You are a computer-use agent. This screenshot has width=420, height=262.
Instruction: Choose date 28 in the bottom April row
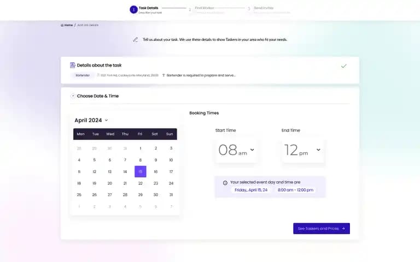click(125, 195)
